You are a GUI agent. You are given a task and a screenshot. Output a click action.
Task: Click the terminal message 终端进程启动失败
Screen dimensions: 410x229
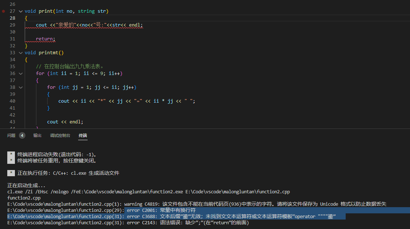(57, 155)
